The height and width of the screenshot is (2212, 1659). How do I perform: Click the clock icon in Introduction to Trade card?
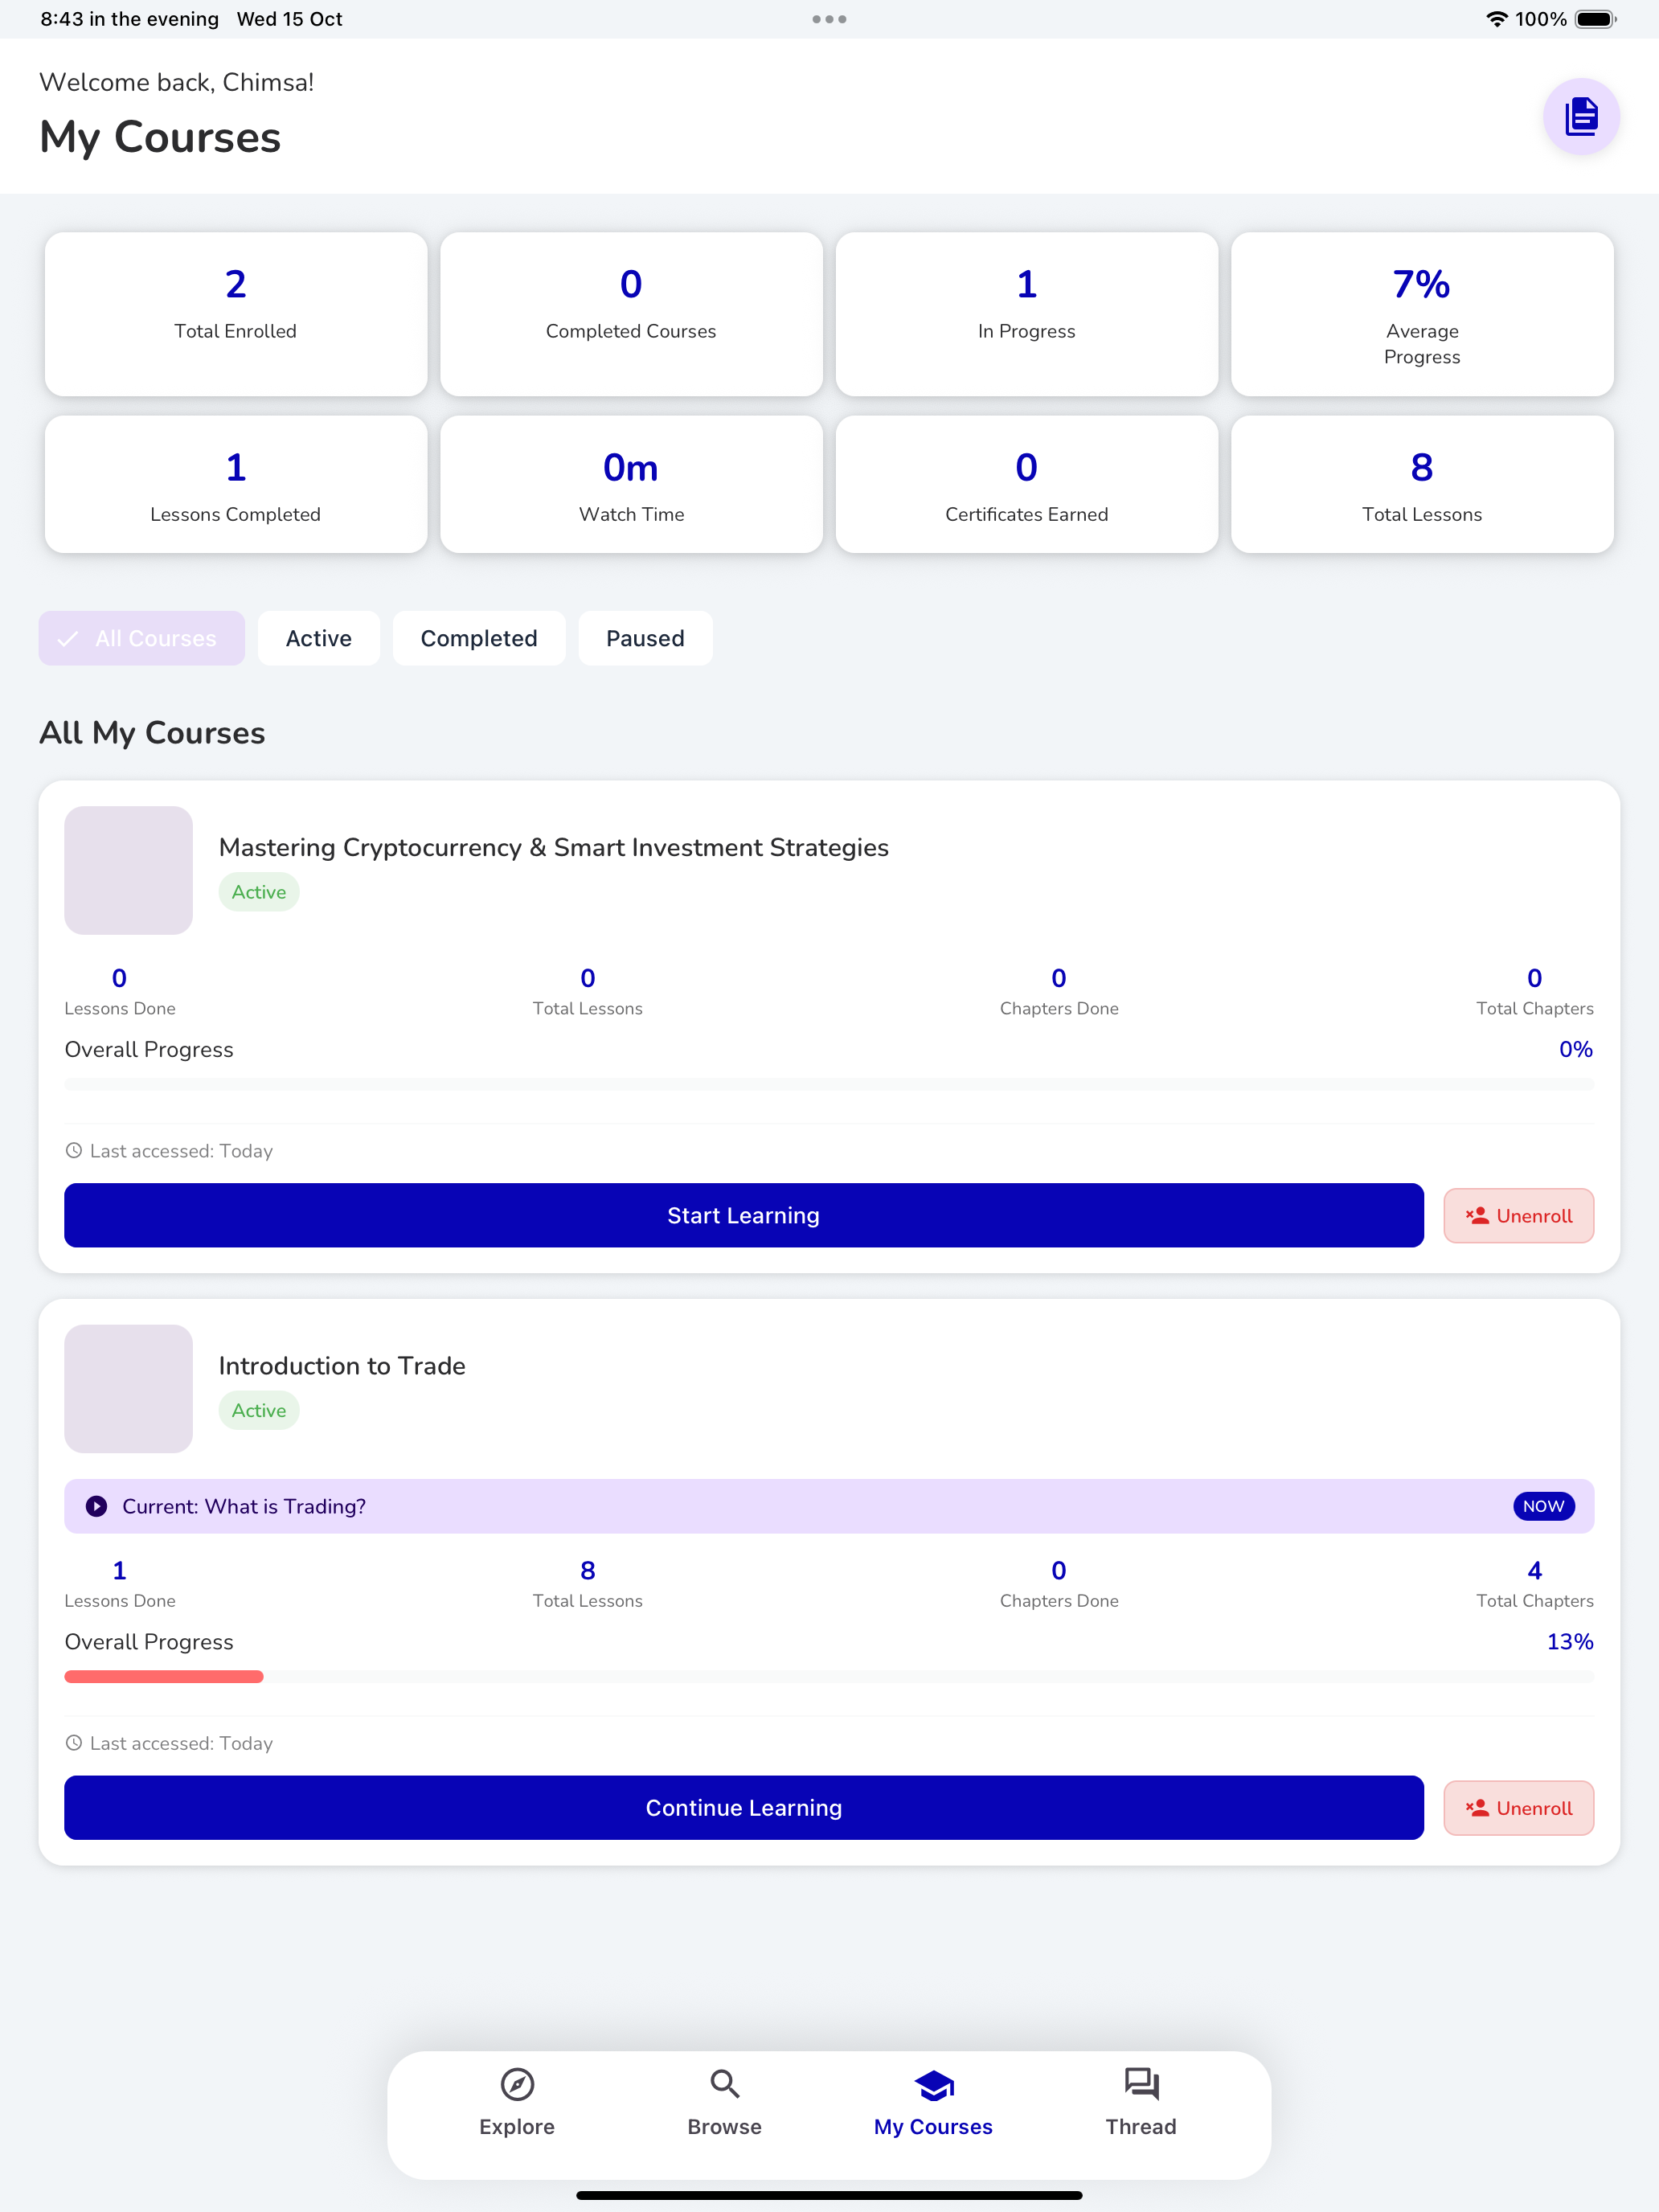click(74, 1743)
